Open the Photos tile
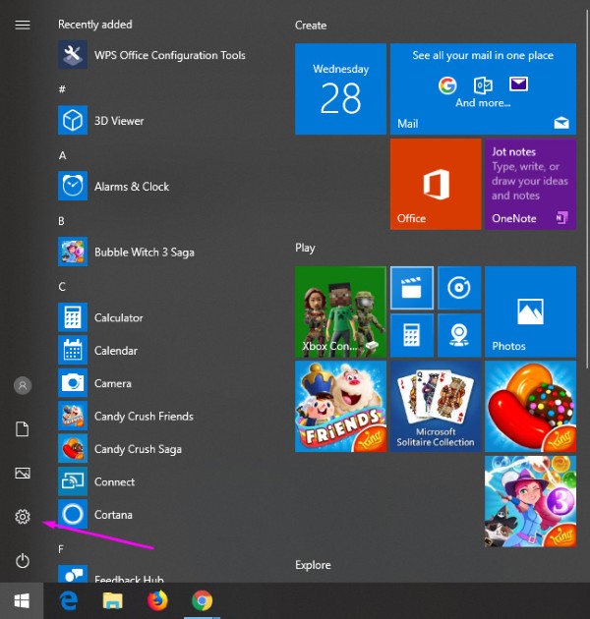Viewport: 590px width, 619px height. pyautogui.click(x=530, y=310)
